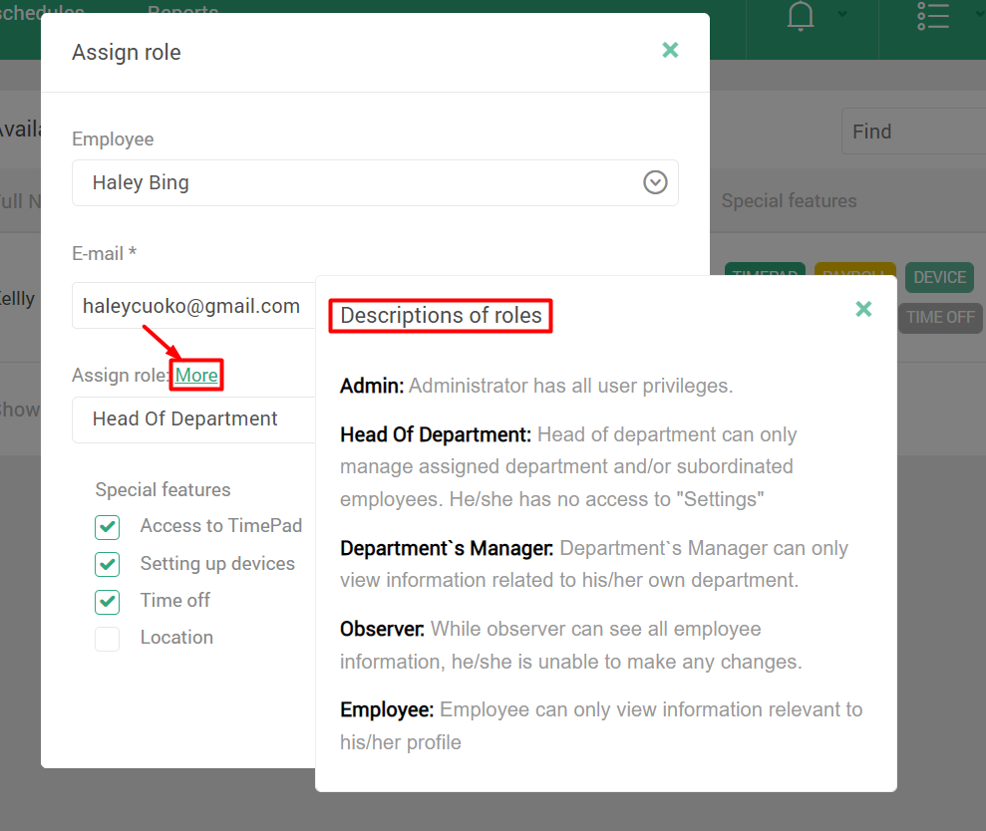Uncheck Setting up devices checkbox
Viewport: 986px width, 831px height.
(x=108, y=564)
